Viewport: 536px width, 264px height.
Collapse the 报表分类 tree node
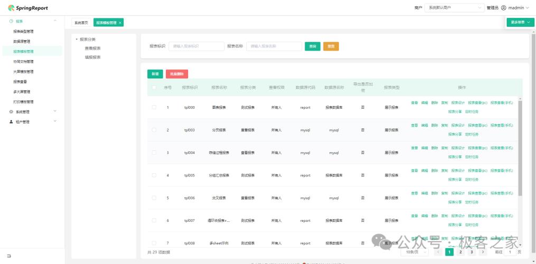(x=77, y=39)
